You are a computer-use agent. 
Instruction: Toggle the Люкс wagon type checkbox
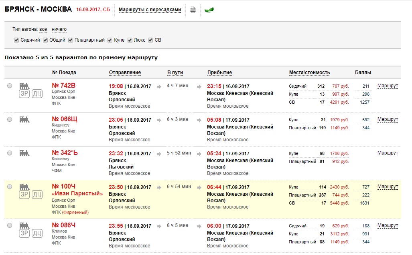click(x=130, y=40)
